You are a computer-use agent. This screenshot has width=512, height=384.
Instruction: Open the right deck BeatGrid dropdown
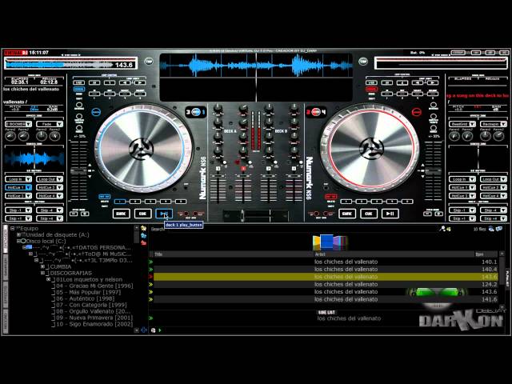pos(462,124)
